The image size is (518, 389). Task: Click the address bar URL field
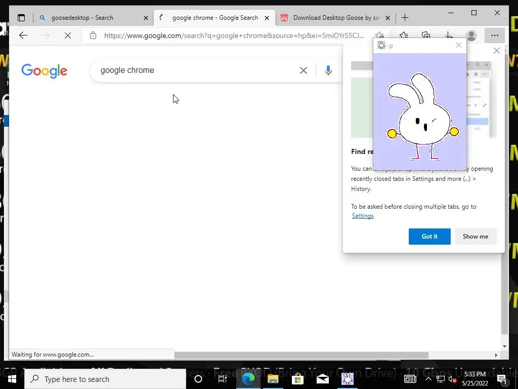pyautogui.click(x=234, y=35)
